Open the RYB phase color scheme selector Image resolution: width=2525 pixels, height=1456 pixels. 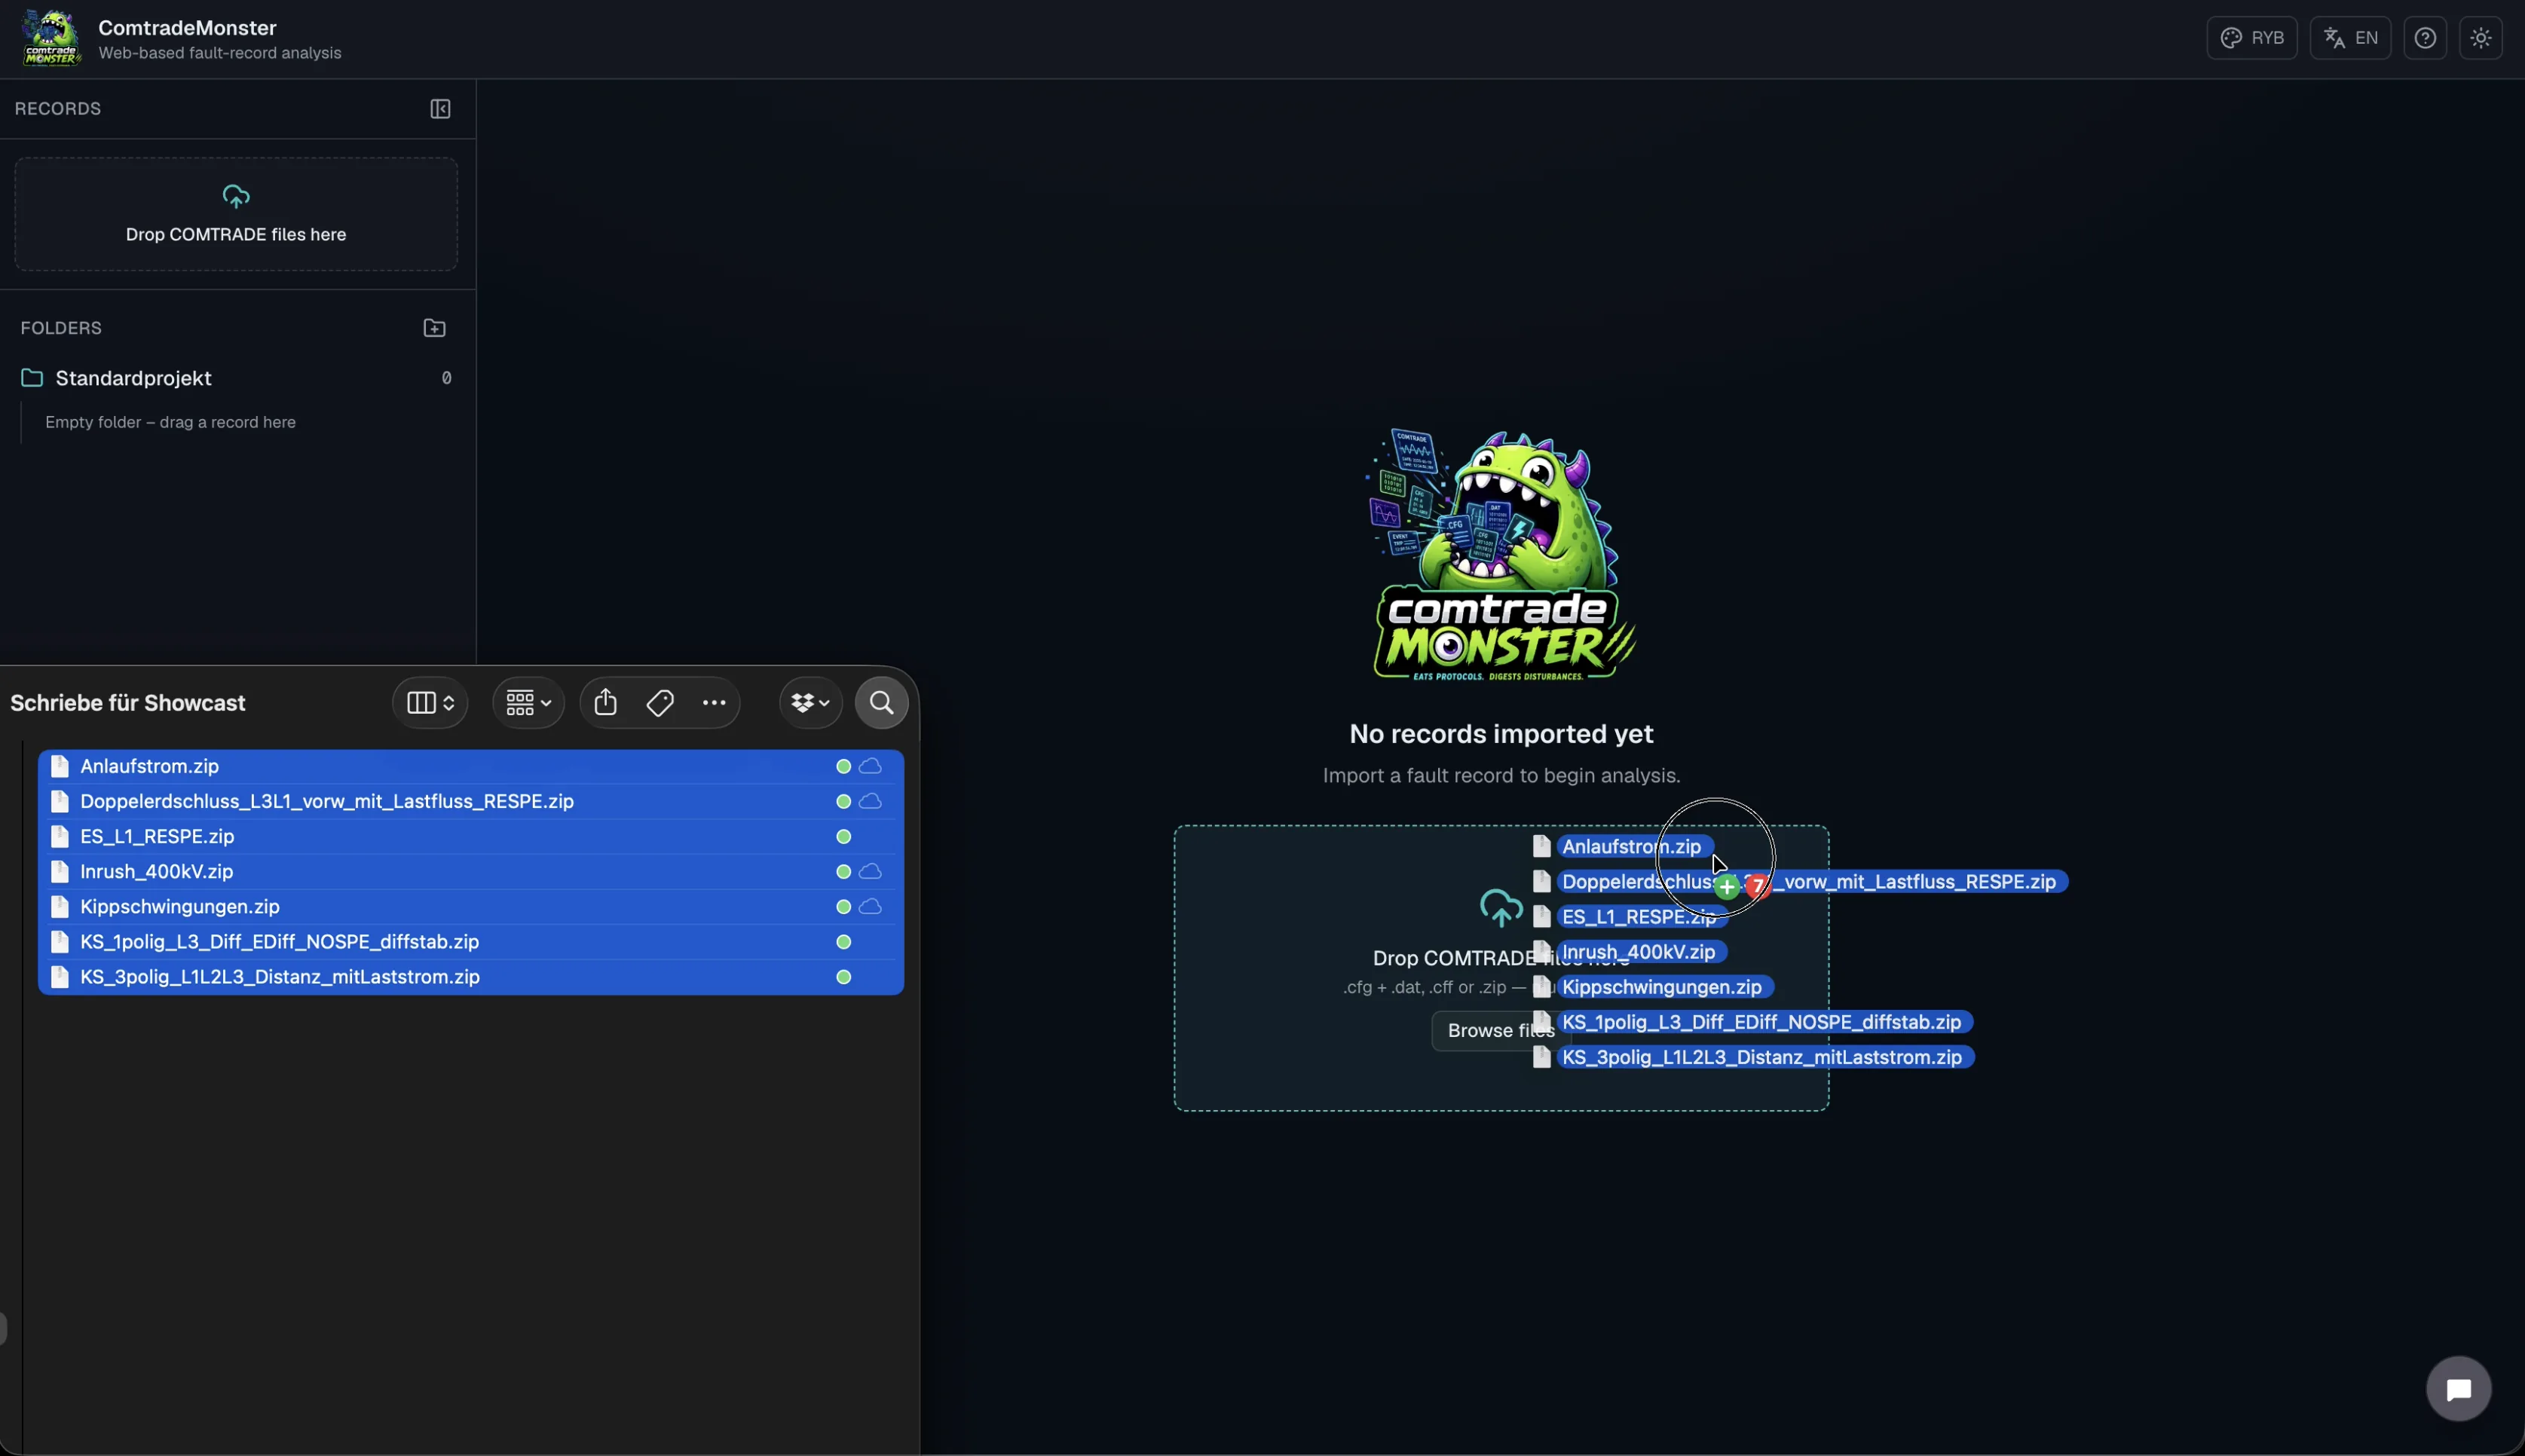(2251, 38)
